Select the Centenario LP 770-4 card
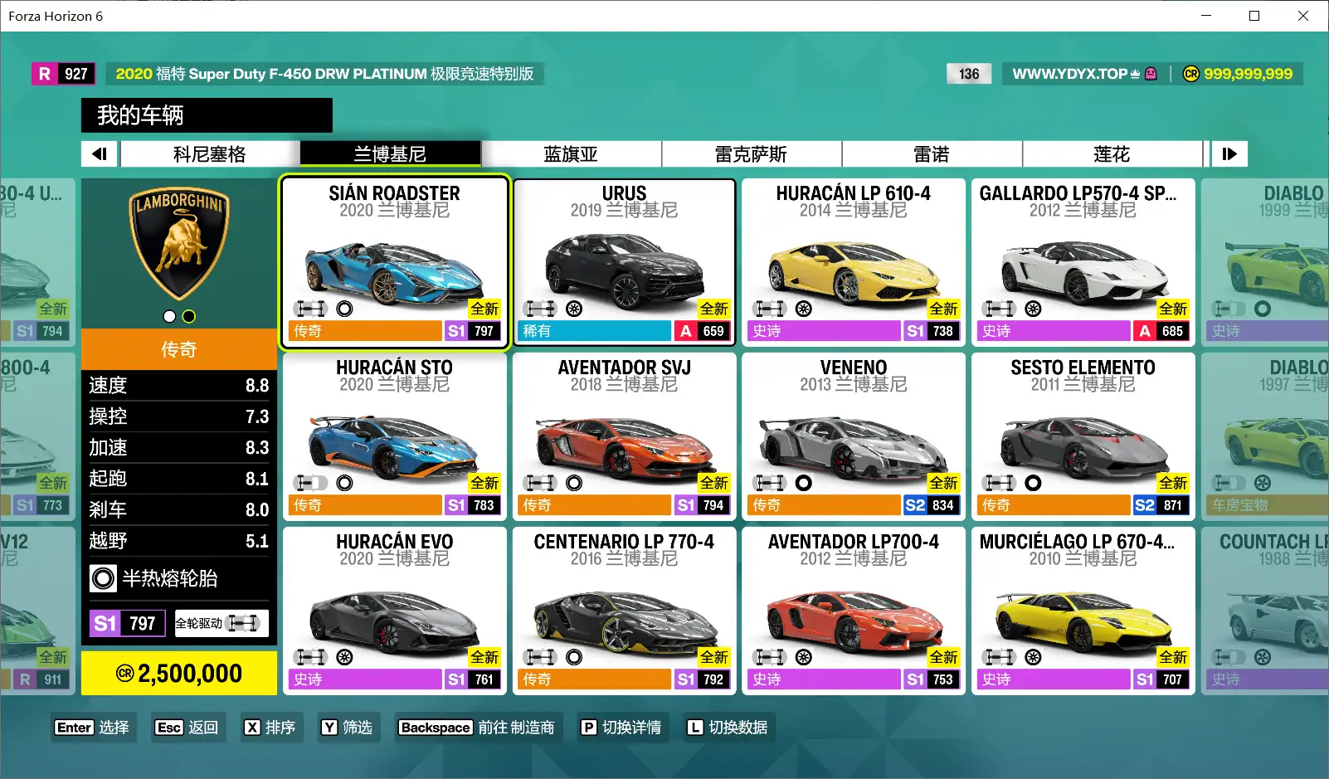The height and width of the screenshot is (779, 1329). click(x=624, y=611)
